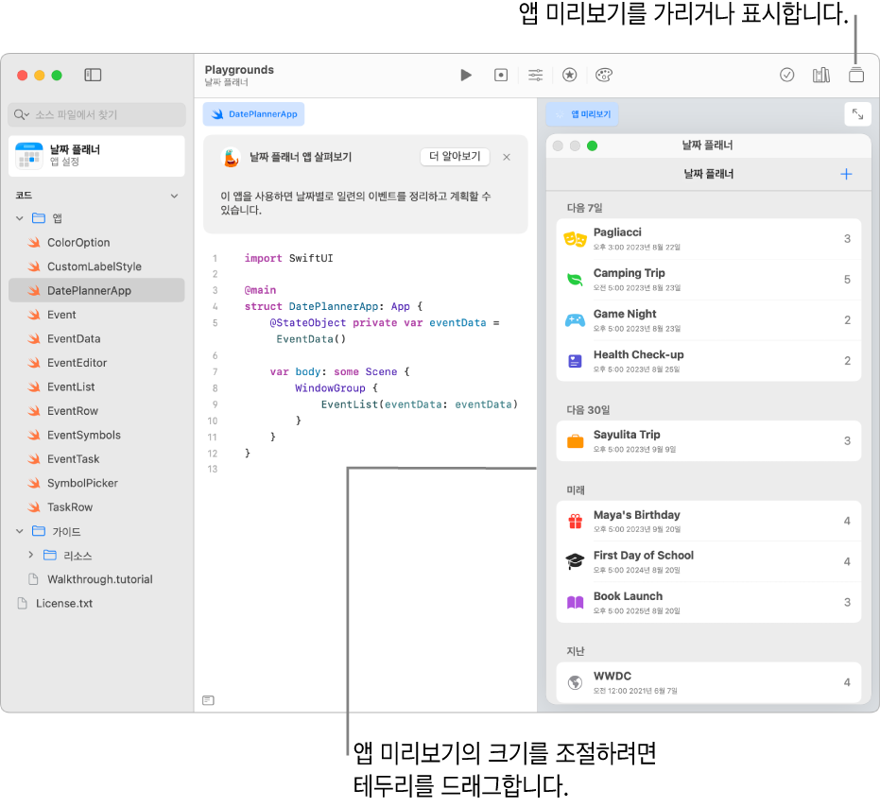Click the import SwiftUI code line
880x807 pixels.
pyautogui.click(x=288, y=258)
